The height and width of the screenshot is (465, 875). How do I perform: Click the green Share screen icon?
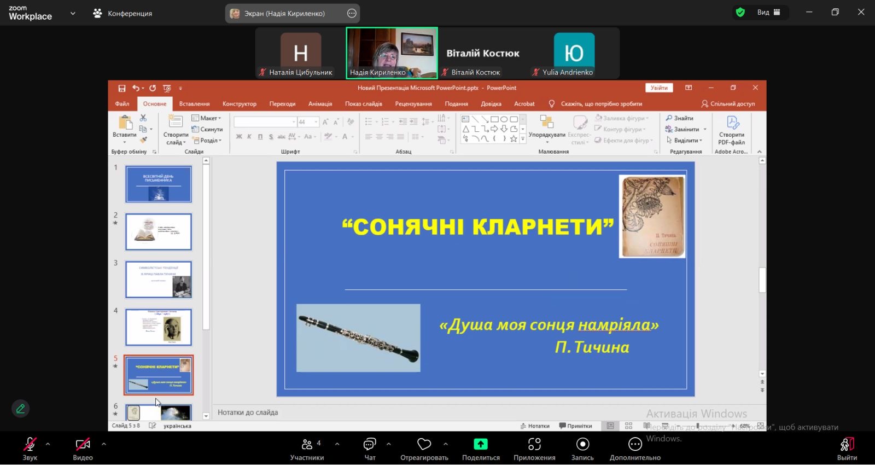(481, 444)
